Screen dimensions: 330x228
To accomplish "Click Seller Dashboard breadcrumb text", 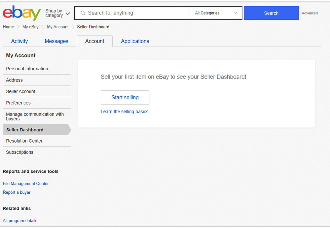I will click(x=93, y=27).
